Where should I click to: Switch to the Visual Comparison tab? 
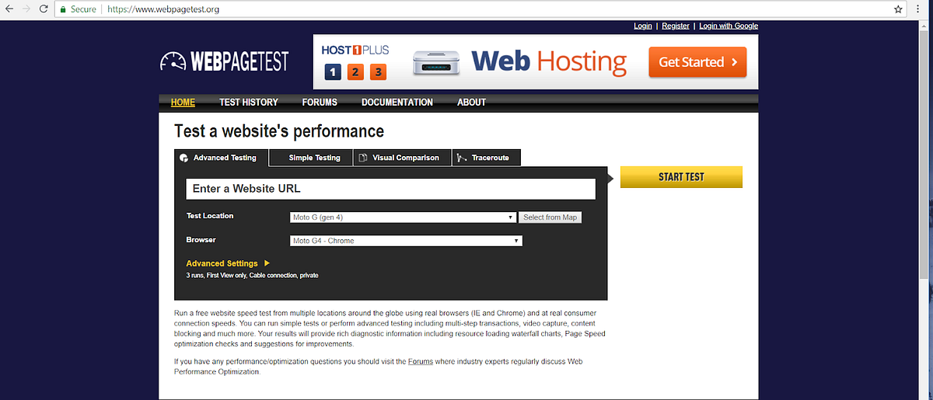[x=402, y=158]
